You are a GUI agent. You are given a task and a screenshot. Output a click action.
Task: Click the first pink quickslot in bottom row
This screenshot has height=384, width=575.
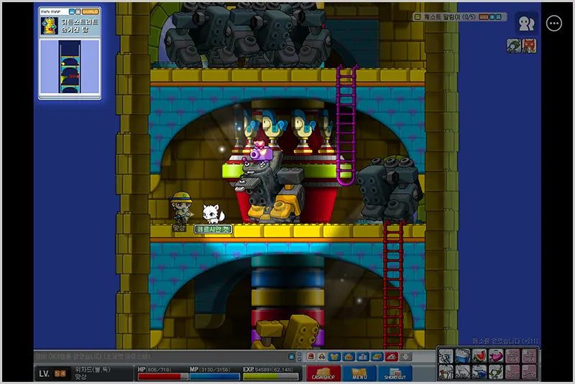(x=512, y=372)
